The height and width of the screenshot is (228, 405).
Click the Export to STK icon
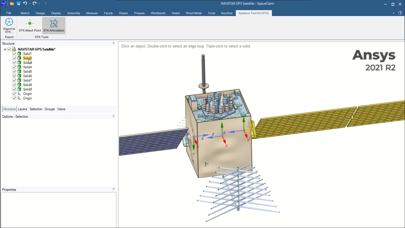point(9,23)
